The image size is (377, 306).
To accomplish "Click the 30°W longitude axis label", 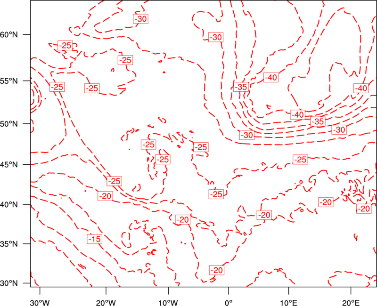I will point(40,302).
